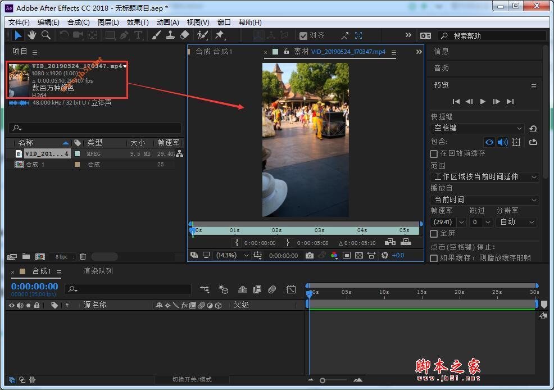554x390 pixels.
Task: Open 工作区域按当前时间延伸 range dropdown
Action: point(484,176)
